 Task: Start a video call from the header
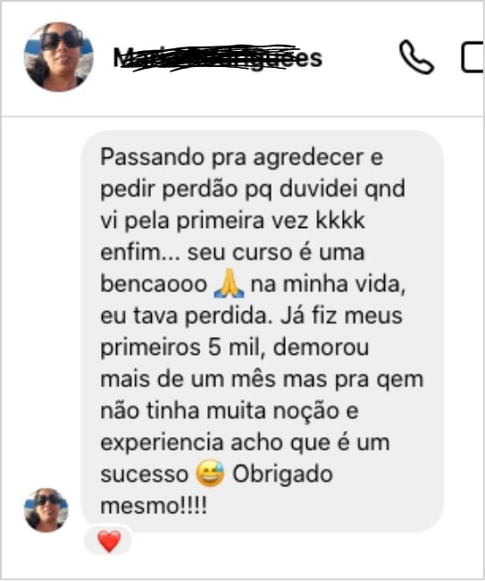tap(472, 57)
